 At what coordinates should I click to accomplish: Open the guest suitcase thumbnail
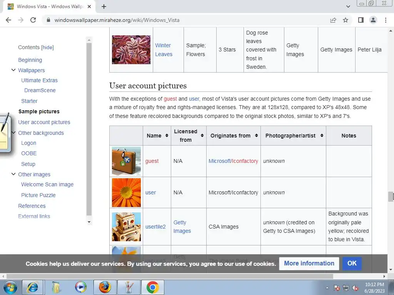coord(126,161)
